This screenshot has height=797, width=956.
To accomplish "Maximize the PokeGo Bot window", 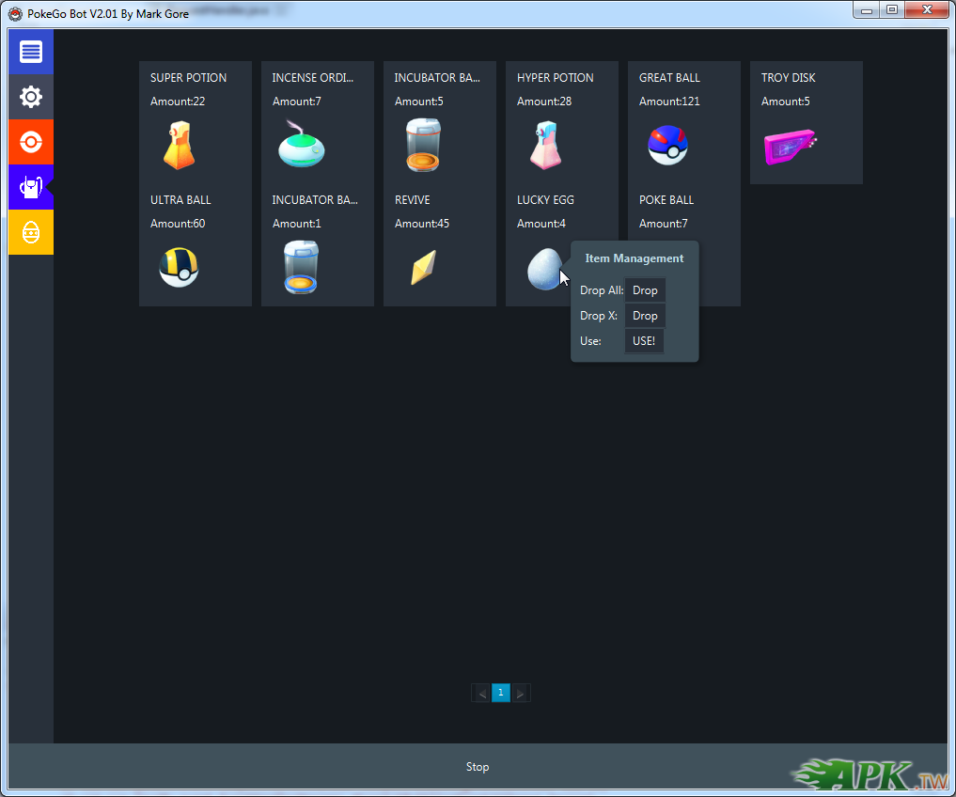I will click(892, 10).
